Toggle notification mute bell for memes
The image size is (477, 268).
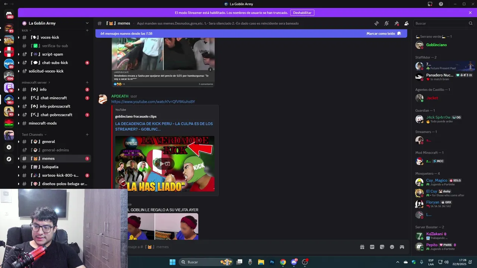click(x=386, y=23)
